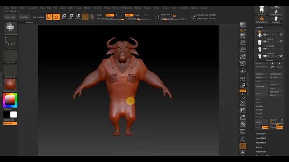289x162 pixels.
Task: Expand the Geometry section
Action: [x=261, y=134]
